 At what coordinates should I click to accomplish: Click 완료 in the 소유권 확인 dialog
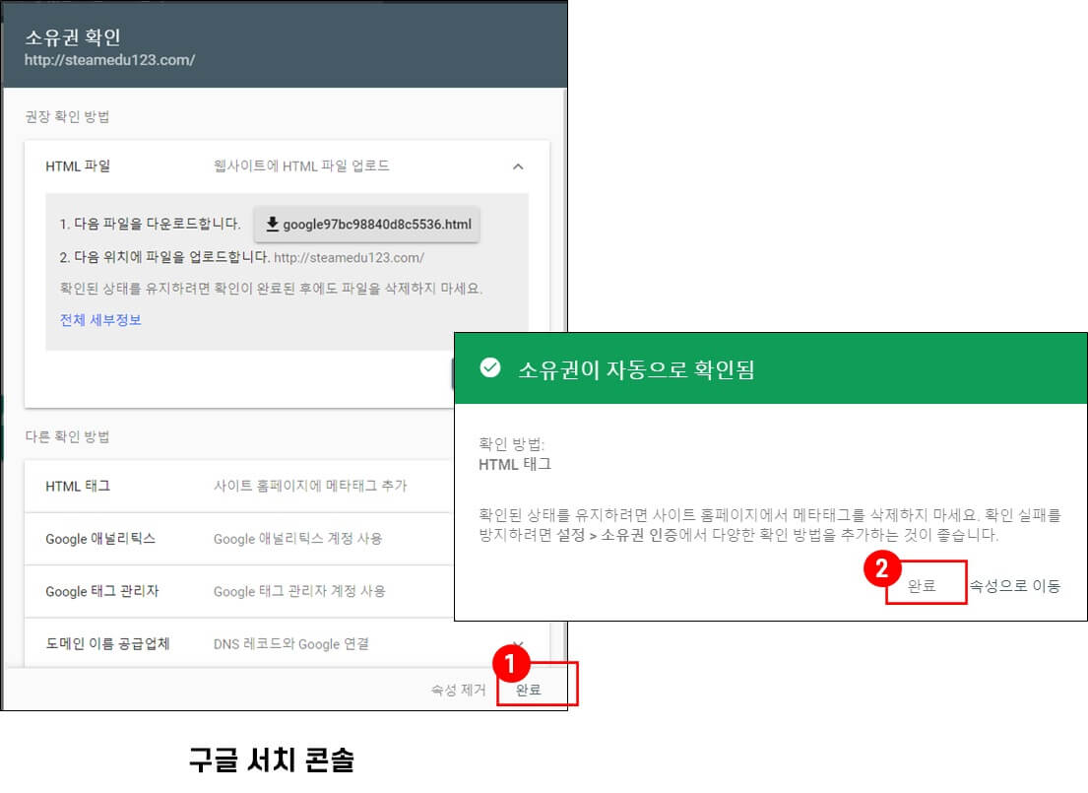(529, 690)
